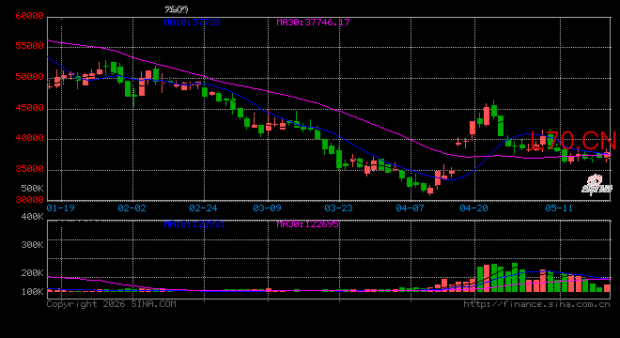This screenshot has width=620, height=338.
Task: Click the volume MA10:122921 label
Action: pos(194,224)
